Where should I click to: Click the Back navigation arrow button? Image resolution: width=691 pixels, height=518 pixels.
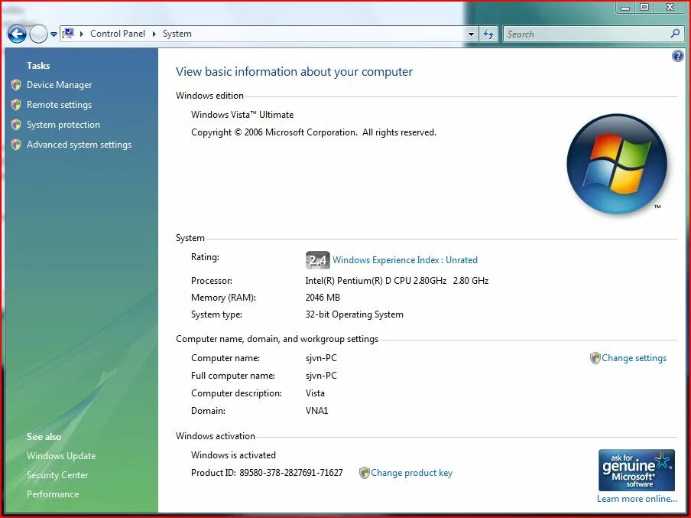pyautogui.click(x=17, y=34)
